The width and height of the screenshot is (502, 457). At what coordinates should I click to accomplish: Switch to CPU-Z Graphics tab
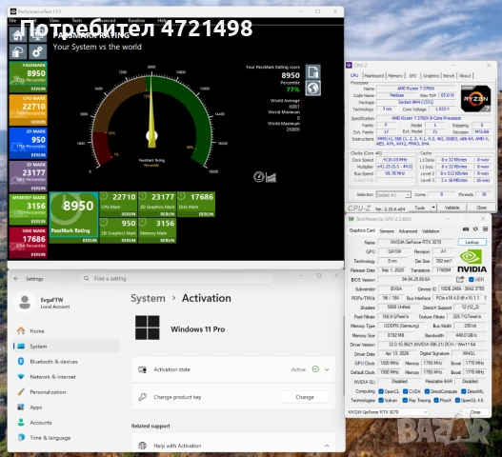point(431,76)
